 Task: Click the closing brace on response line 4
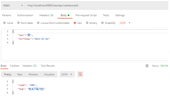click(13, 93)
